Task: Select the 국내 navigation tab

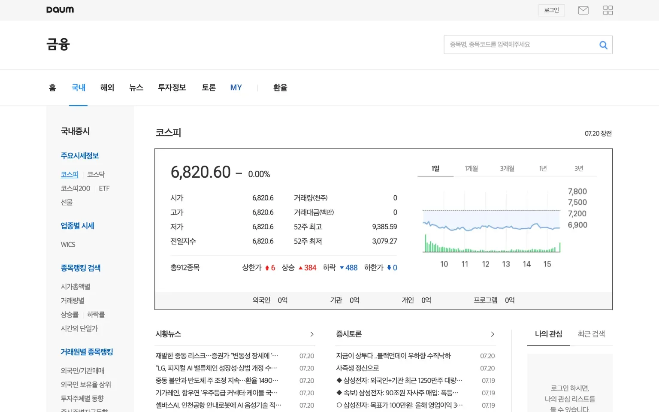Action: [x=79, y=88]
